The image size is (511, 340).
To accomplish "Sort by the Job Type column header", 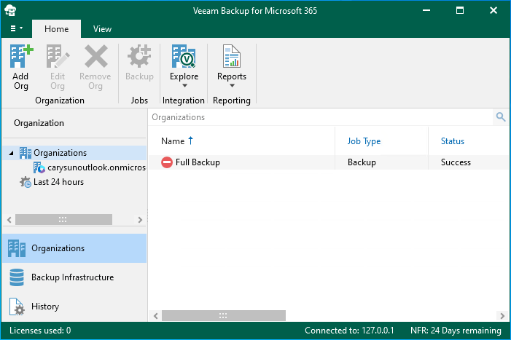I will (x=364, y=141).
